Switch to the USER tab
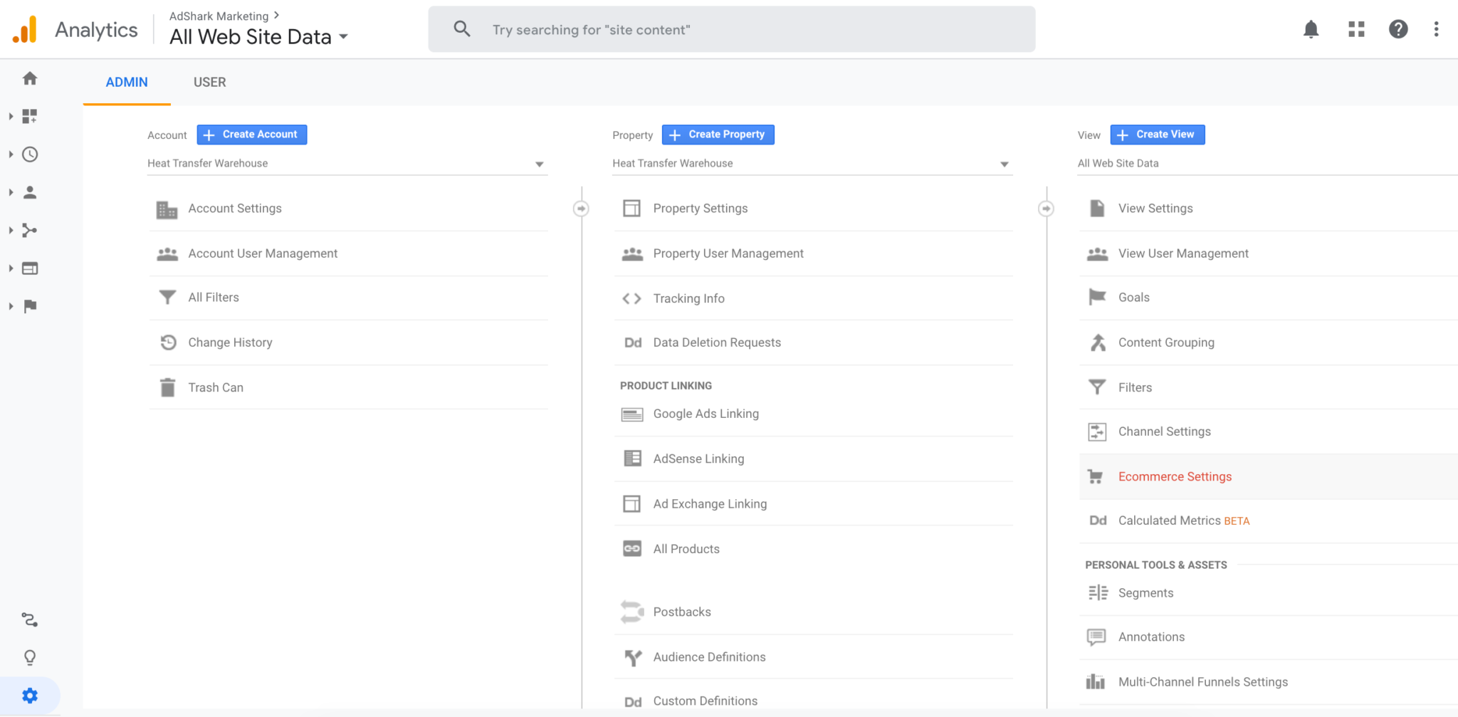The image size is (1458, 717). [x=209, y=82]
